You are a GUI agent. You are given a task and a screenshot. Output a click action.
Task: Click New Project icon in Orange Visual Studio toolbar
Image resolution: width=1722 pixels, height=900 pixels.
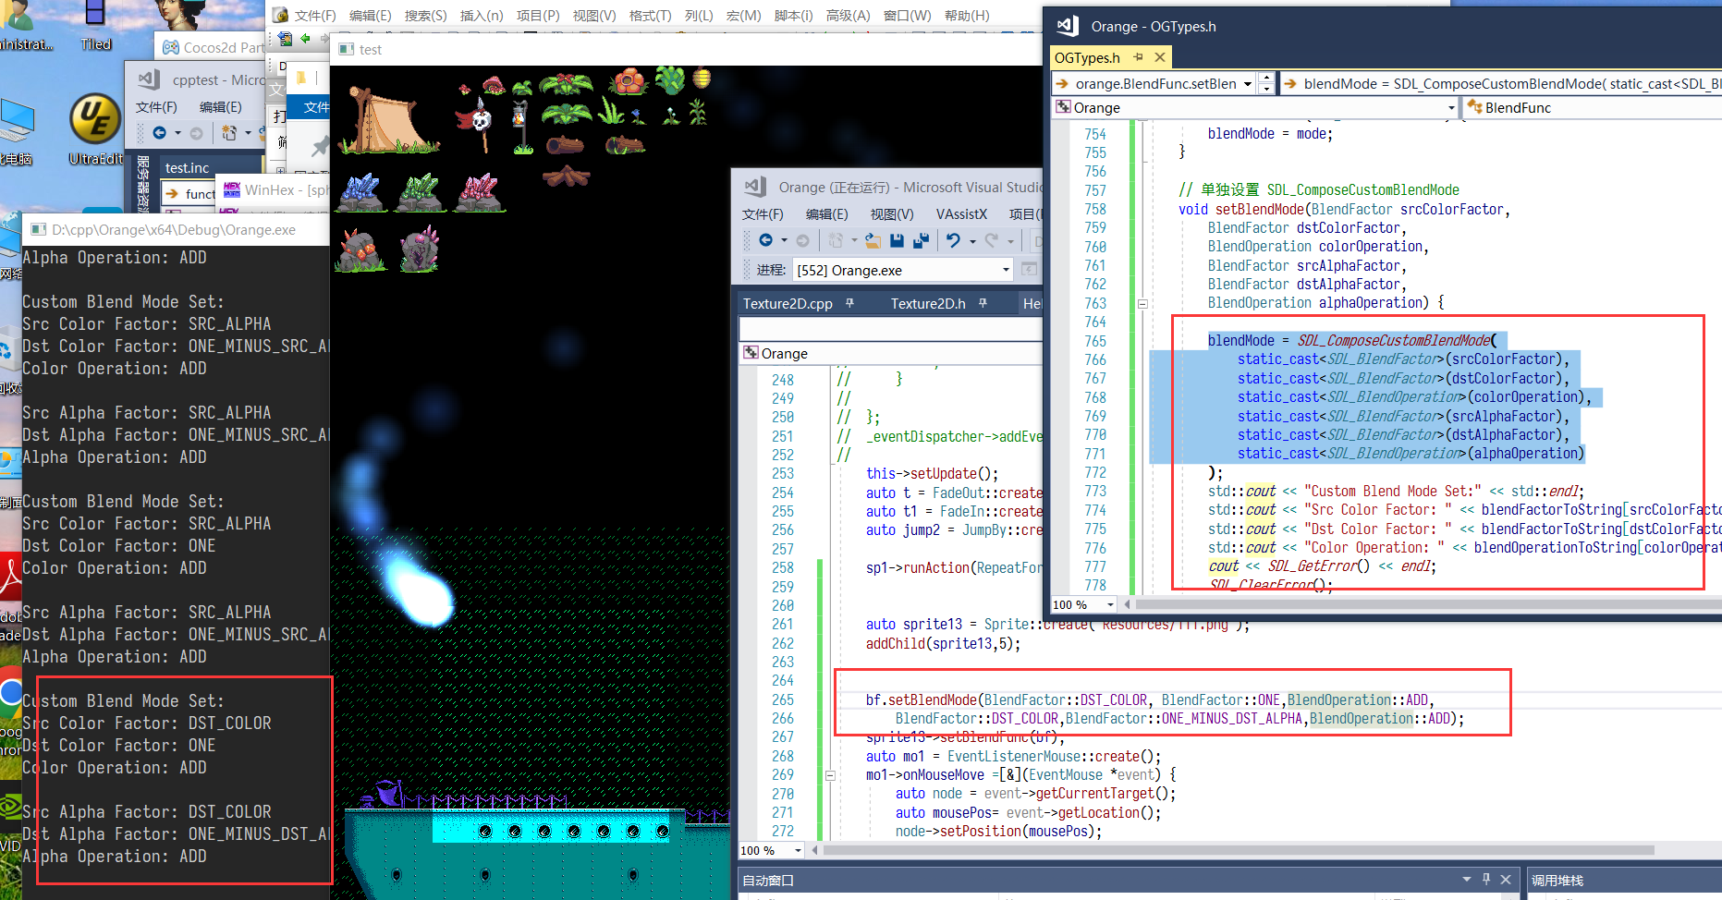click(836, 240)
